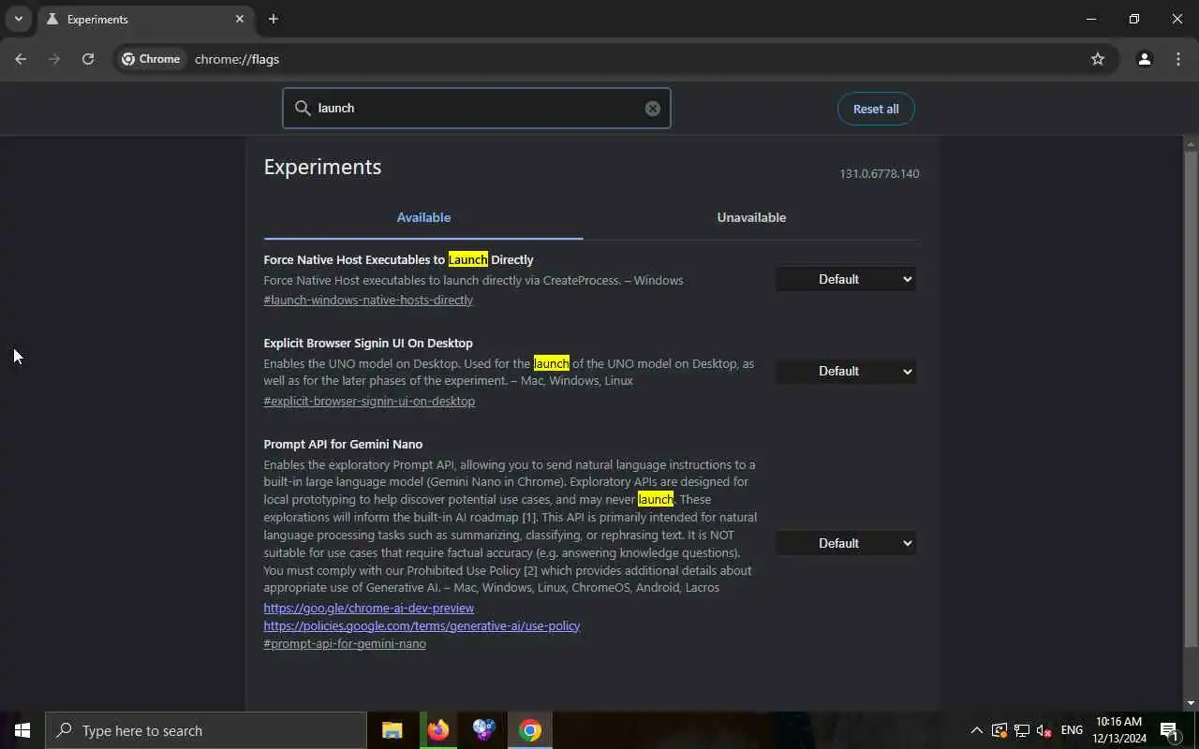This screenshot has width=1199, height=749.
Task: Click the Experiments page heading
Action: pyautogui.click(x=322, y=168)
